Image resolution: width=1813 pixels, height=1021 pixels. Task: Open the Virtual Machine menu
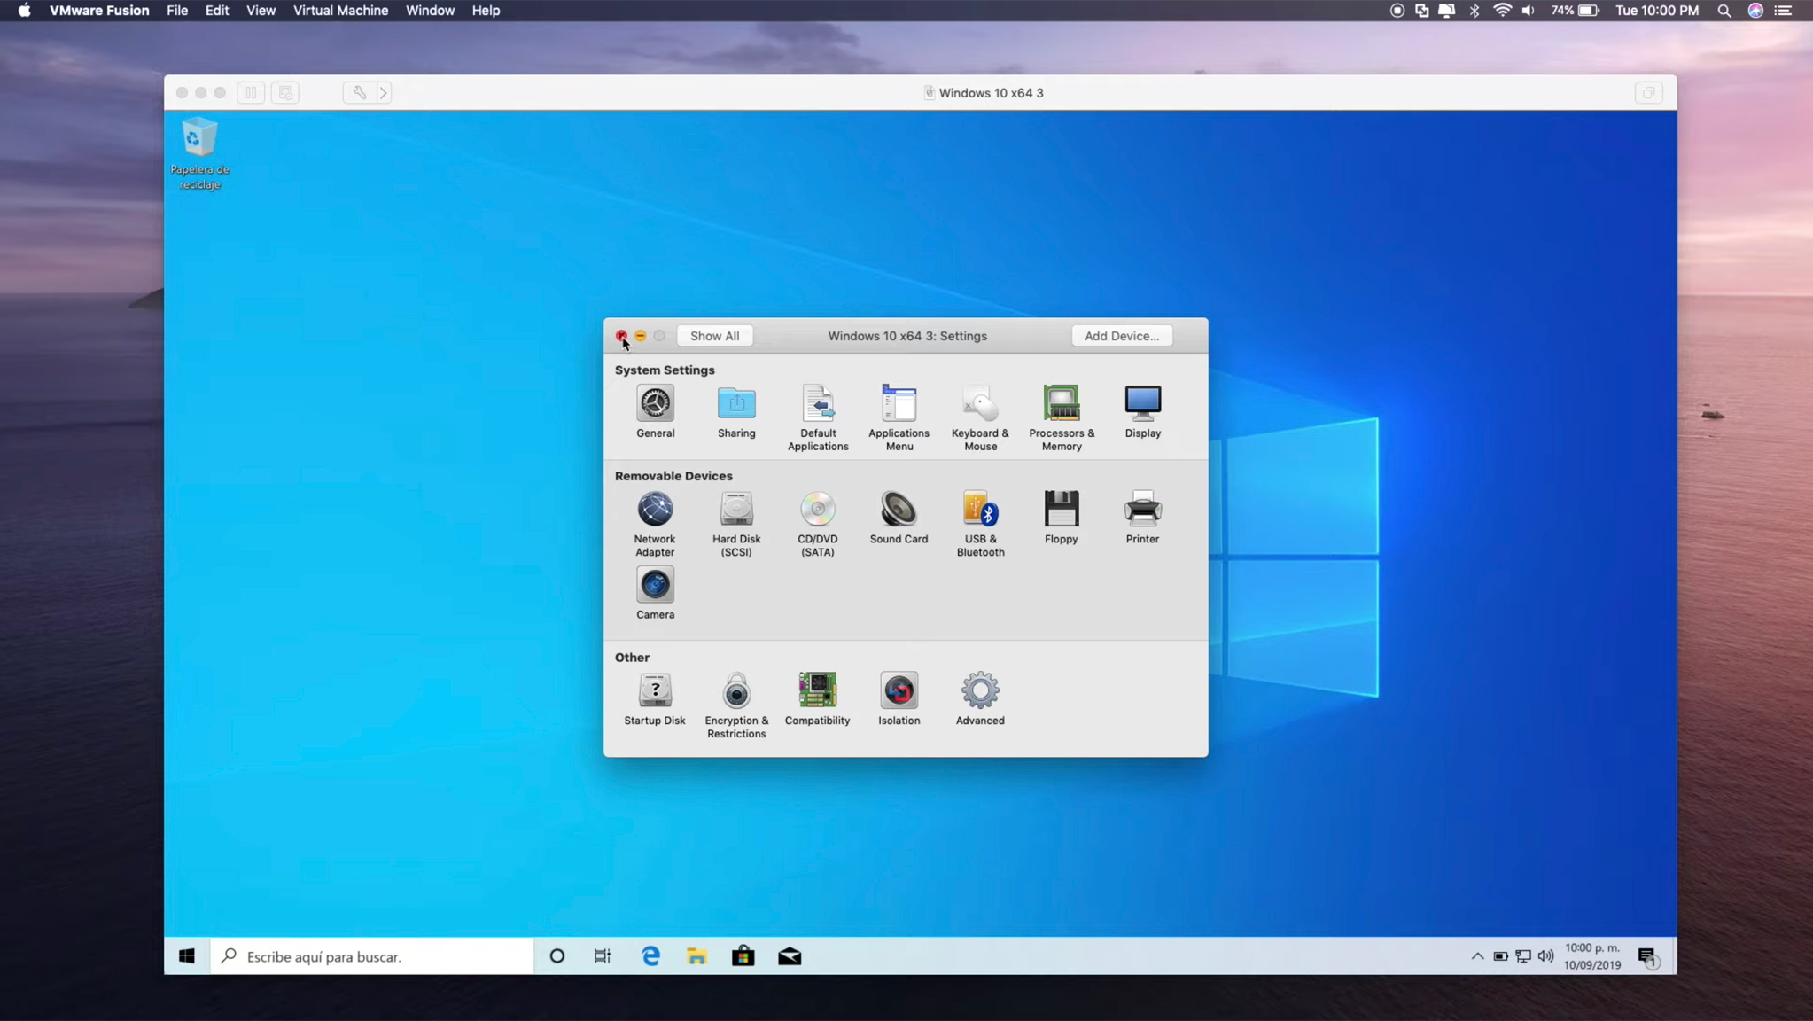[340, 11]
